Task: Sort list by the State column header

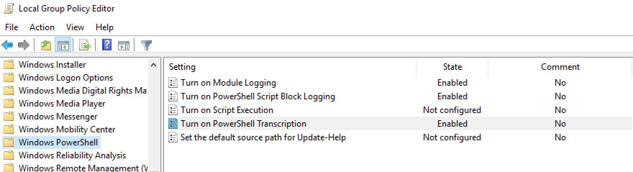Action: (x=452, y=67)
